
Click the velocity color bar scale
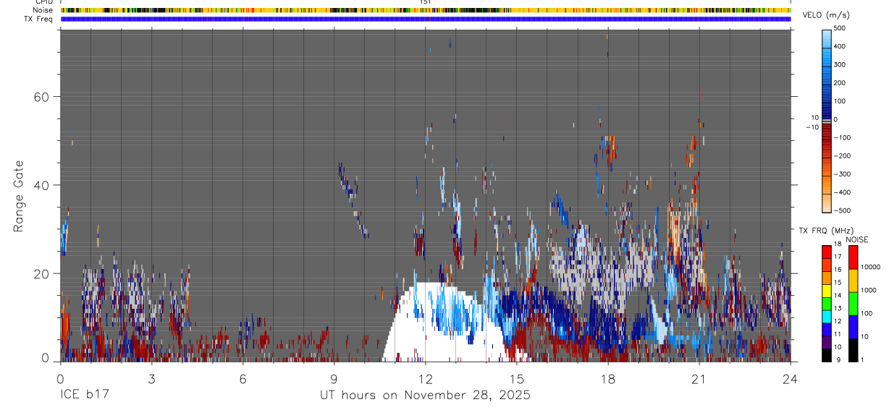click(x=827, y=120)
